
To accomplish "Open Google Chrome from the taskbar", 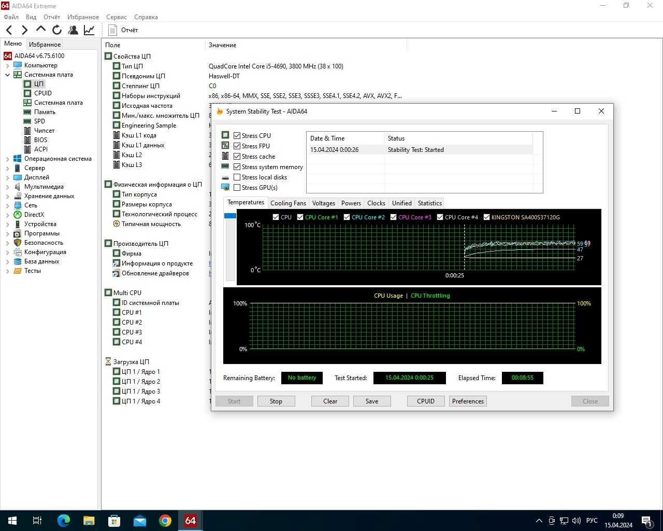I will [x=165, y=521].
